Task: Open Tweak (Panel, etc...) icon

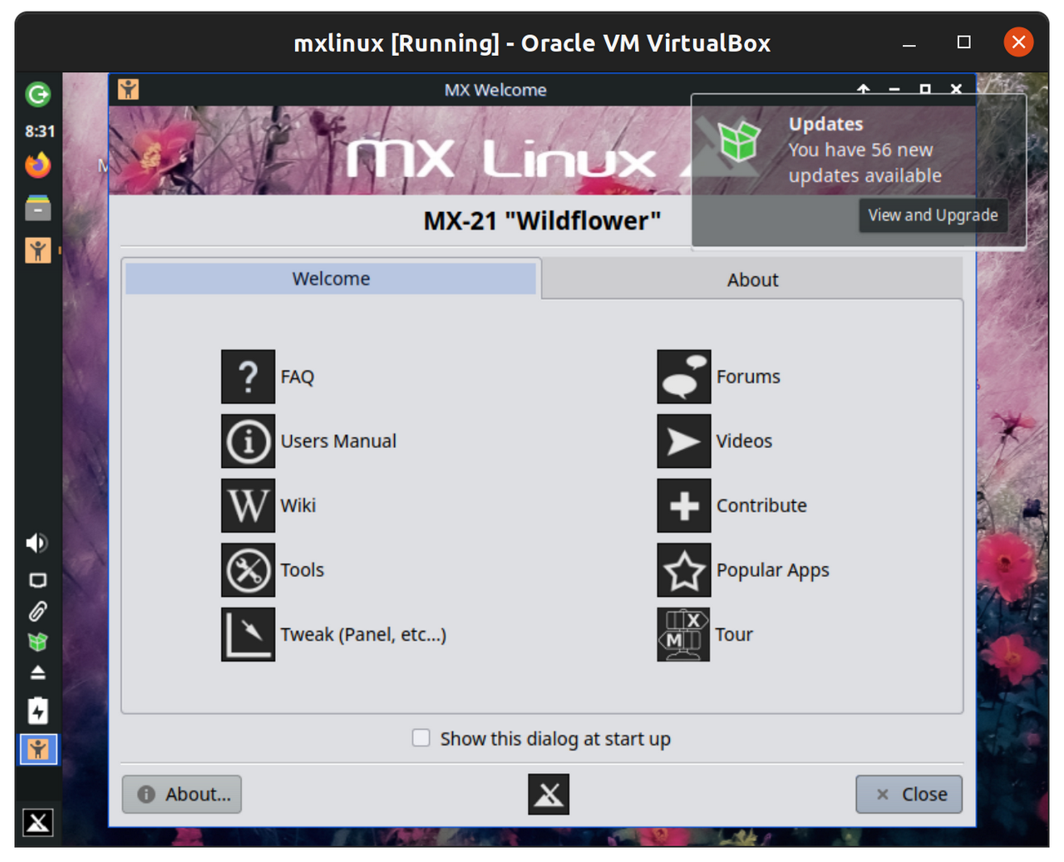Action: tap(248, 634)
